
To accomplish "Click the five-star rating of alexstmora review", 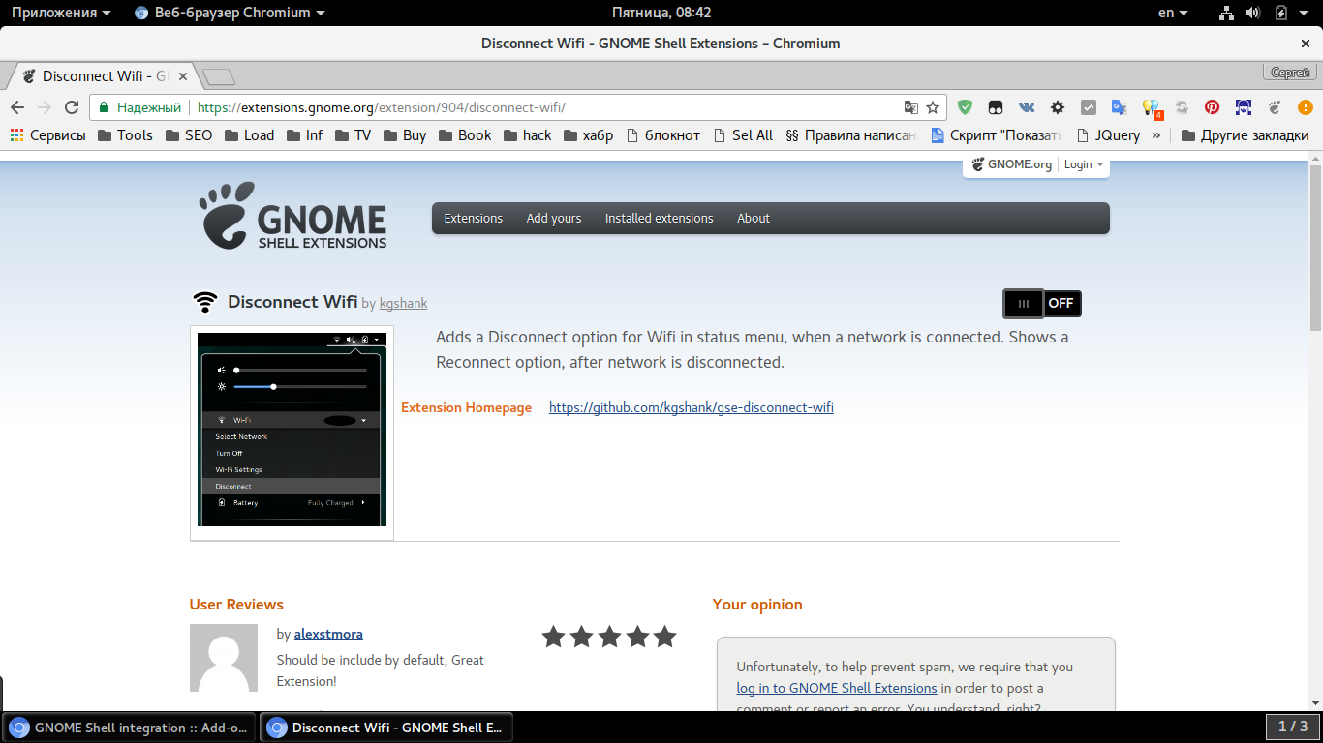I will click(609, 637).
